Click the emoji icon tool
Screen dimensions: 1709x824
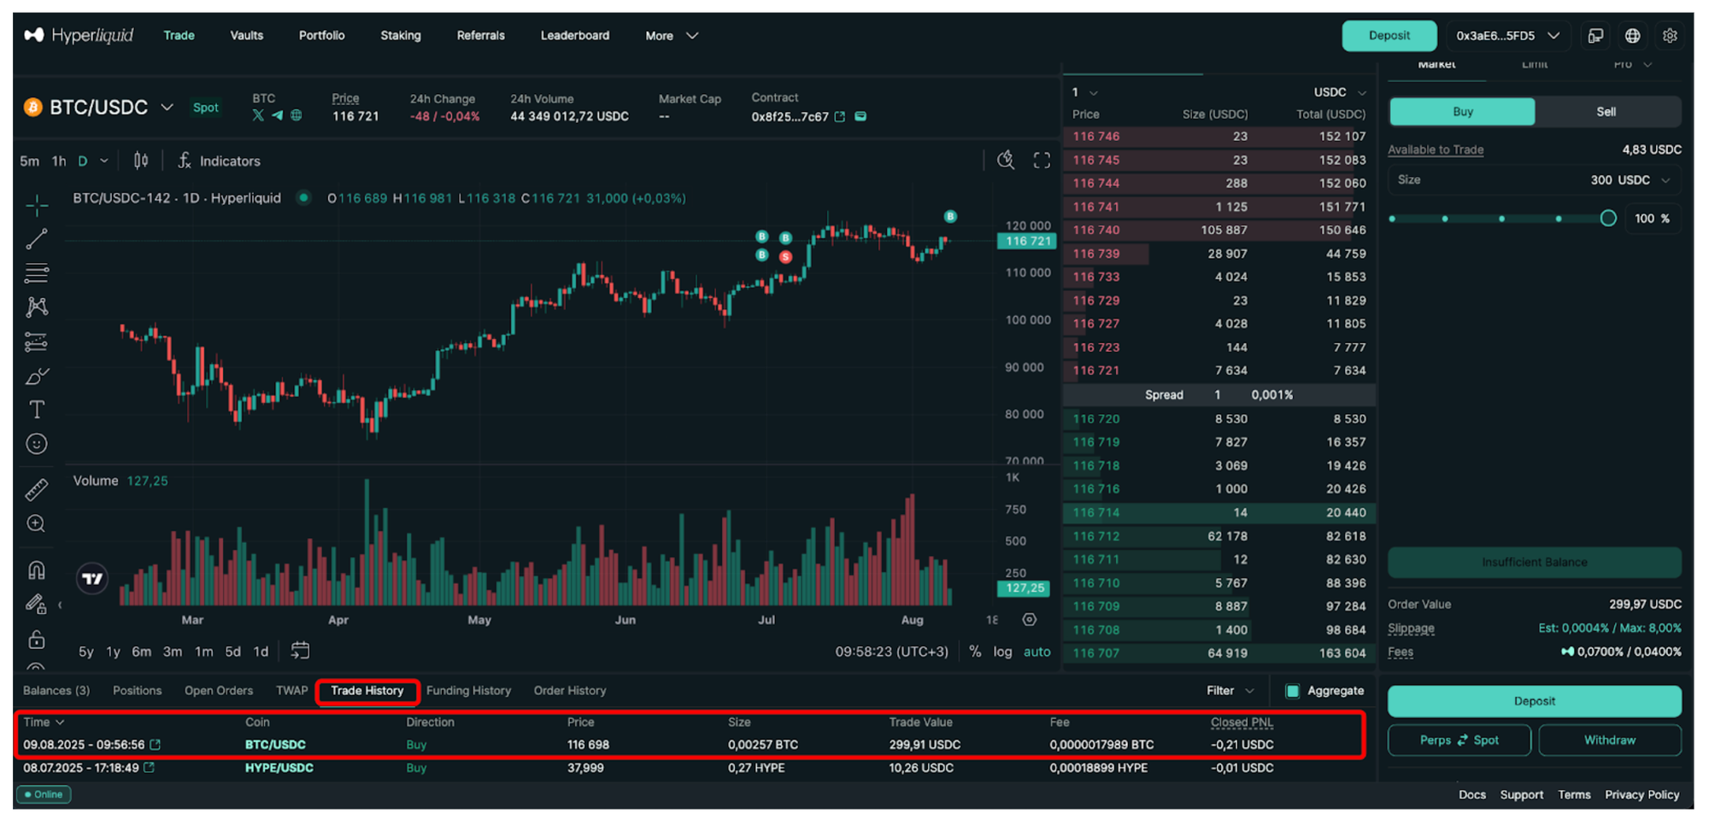[x=36, y=444]
